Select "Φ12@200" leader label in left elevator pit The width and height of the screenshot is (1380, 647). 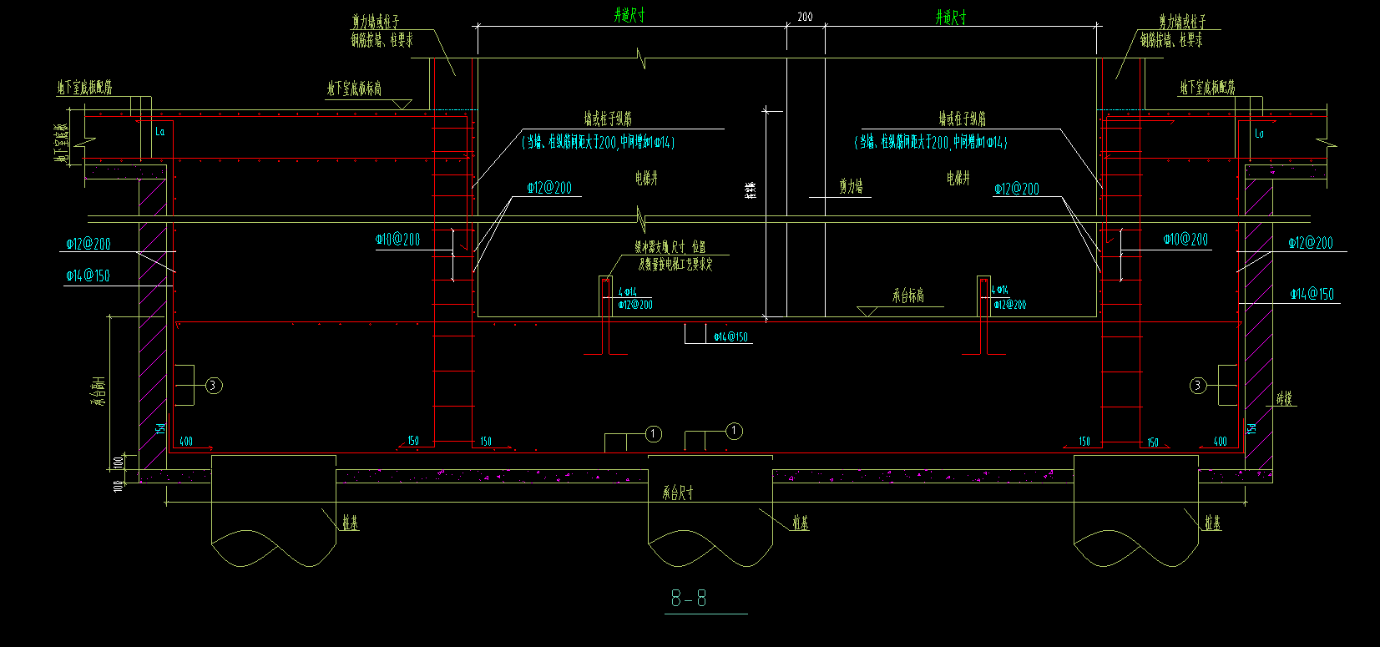coord(549,188)
